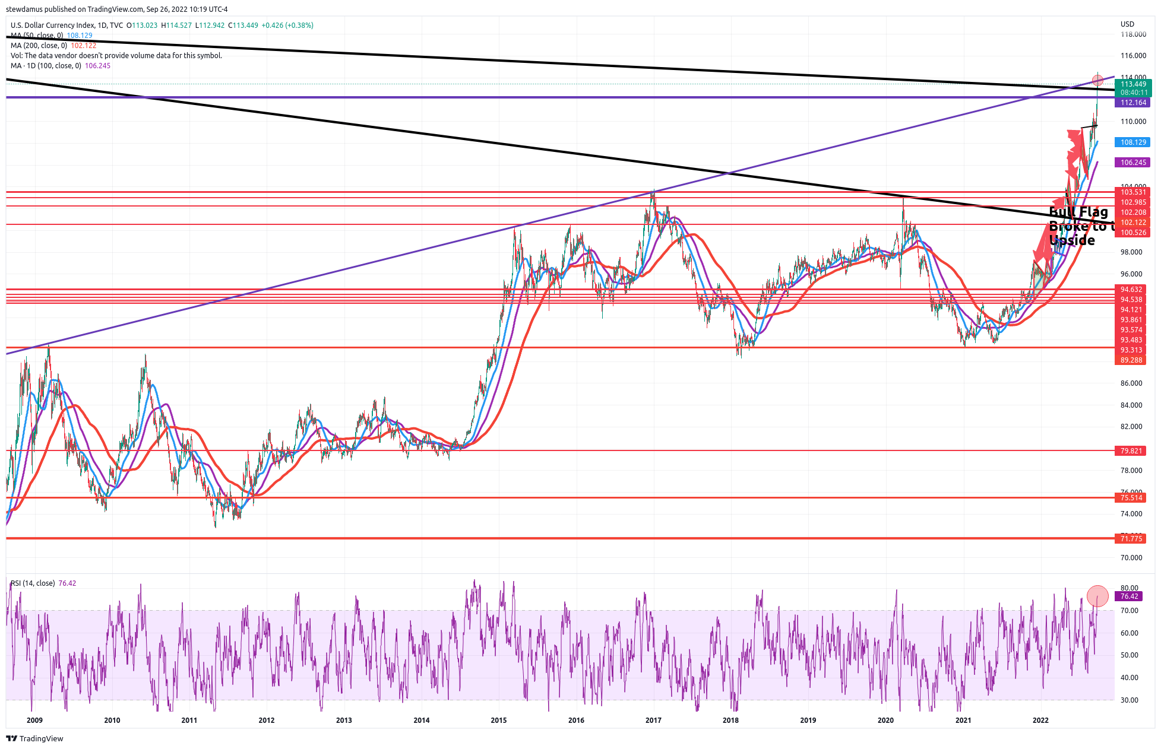Click the purple 106.245 axis price label

[x=1133, y=162]
